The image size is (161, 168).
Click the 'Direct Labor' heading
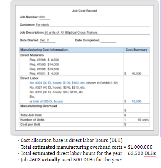[x=29, y=78]
